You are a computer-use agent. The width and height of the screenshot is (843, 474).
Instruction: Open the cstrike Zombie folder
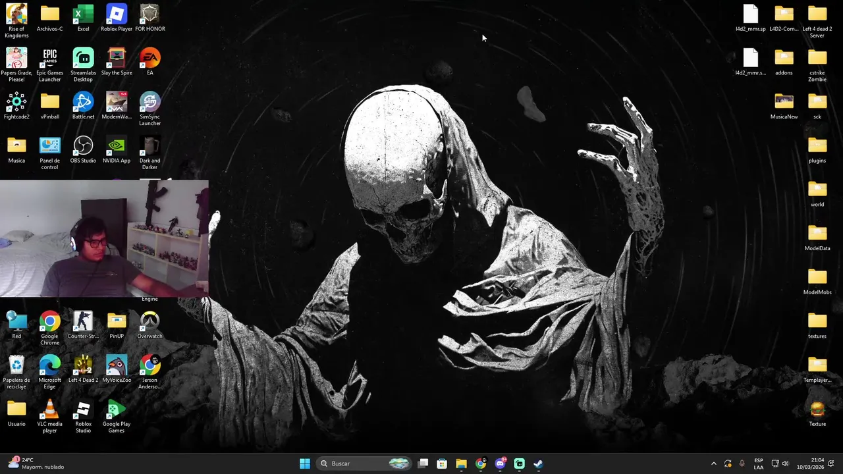point(817,65)
